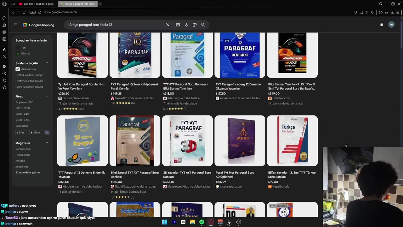Open 'Paraf Tyt Mor Paragraf' product

(x=235, y=175)
